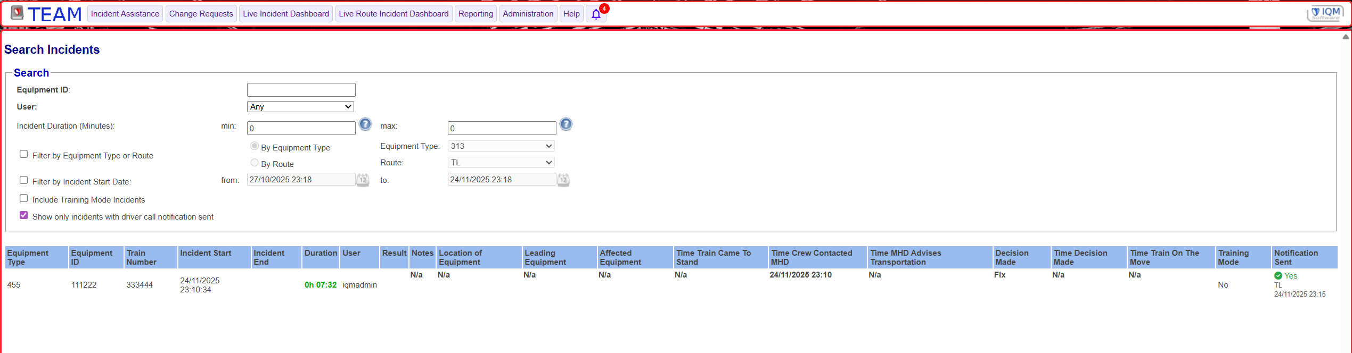Click the TEAM logo icon
Screen dimensions: 1352x353
[x=17, y=13]
